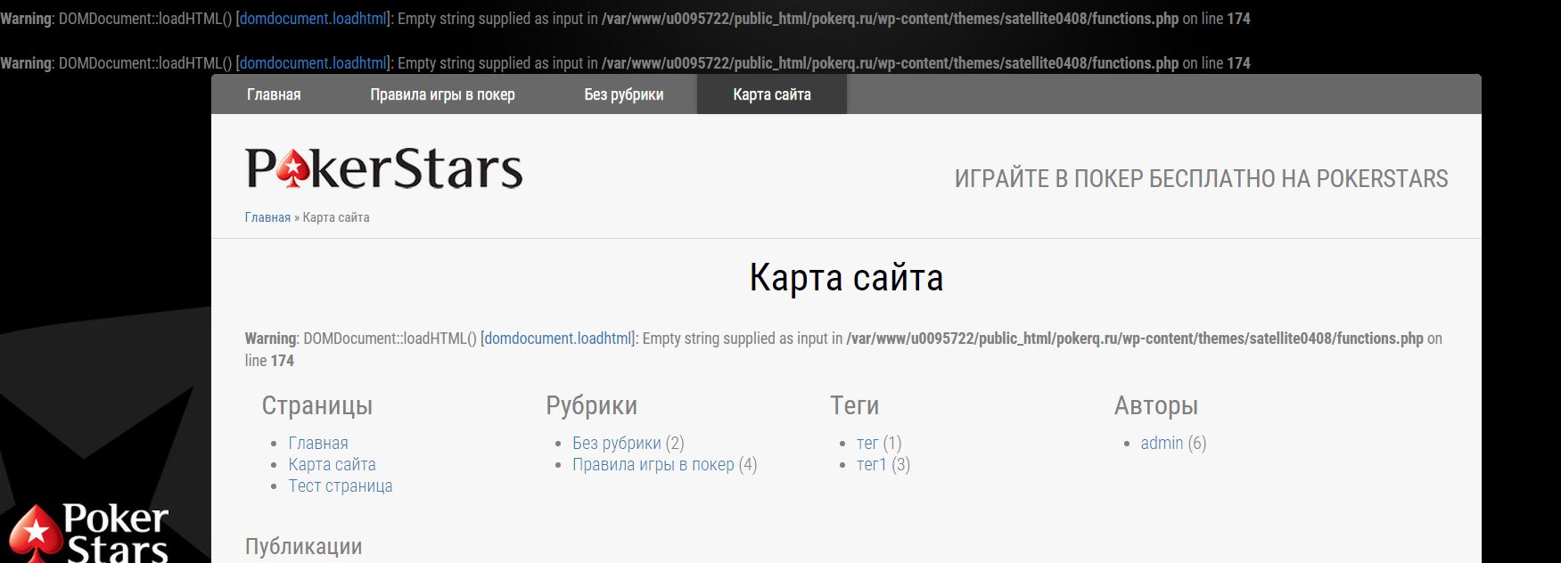
Task: Follow the Главная breadcrumb link
Action: click(267, 217)
